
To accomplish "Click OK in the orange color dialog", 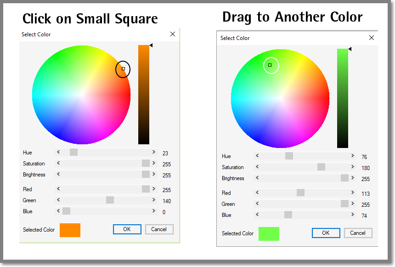I will pyautogui.click(x=127, y=229).
